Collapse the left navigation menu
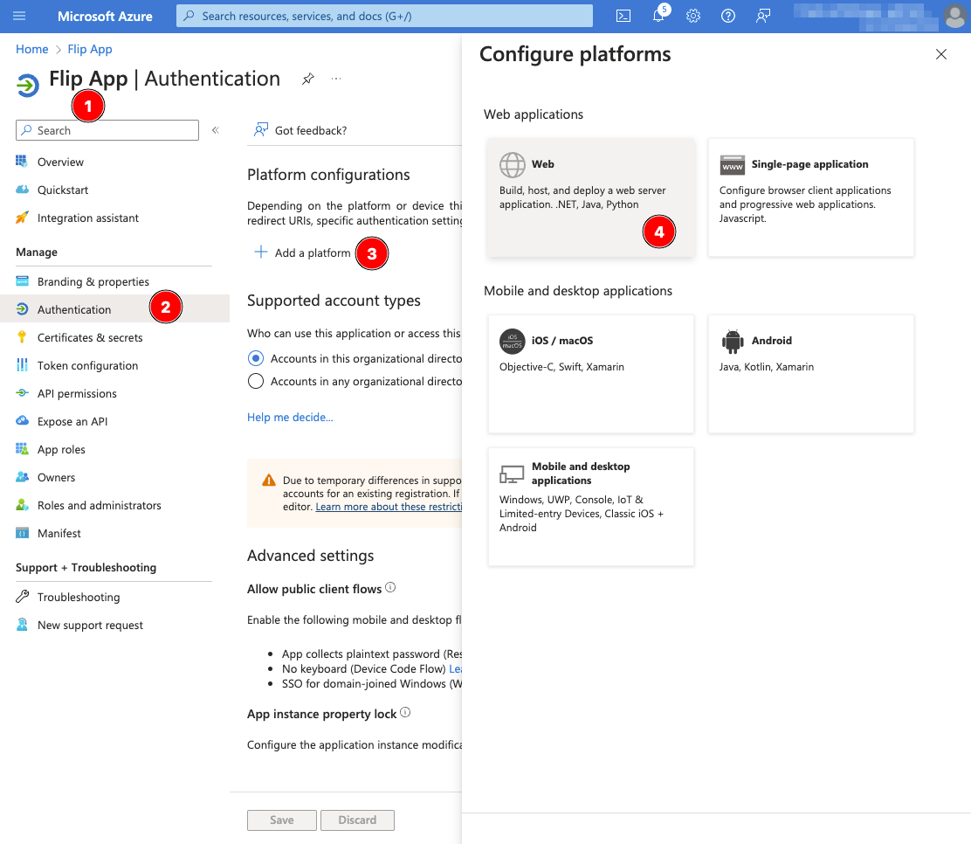Screen dimensions: 971x844 tap(216, 130)
